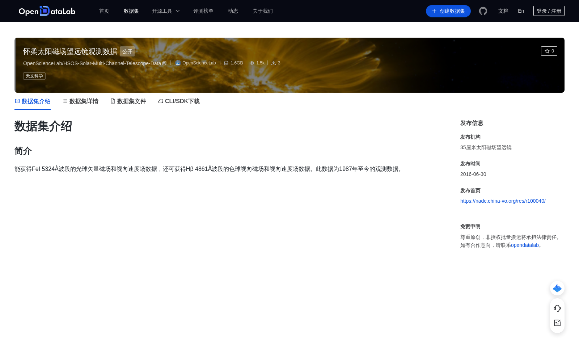Screen dimensions: 579x362
Task: Open the 文档 link
Action: pos(503,11)
